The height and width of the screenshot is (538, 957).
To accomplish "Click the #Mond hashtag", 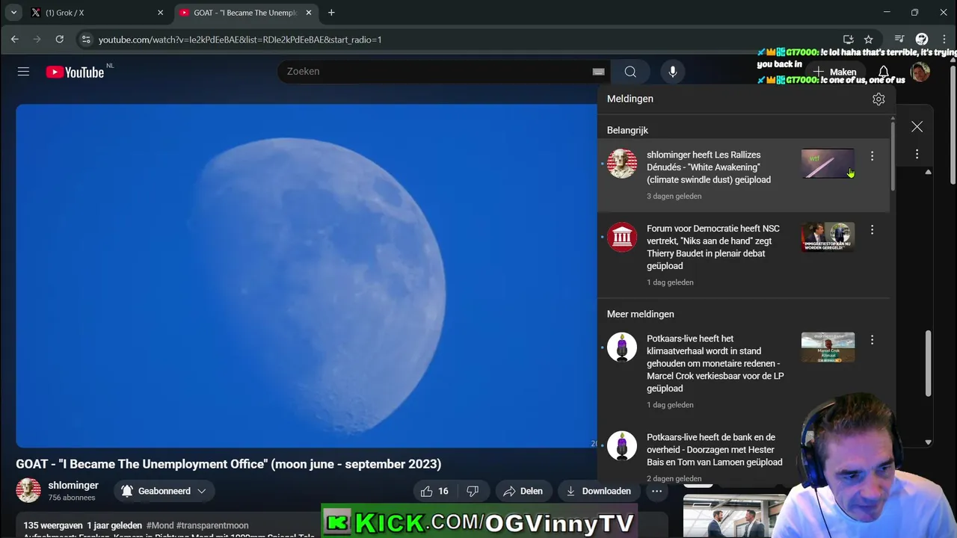I will click(160, 525).
